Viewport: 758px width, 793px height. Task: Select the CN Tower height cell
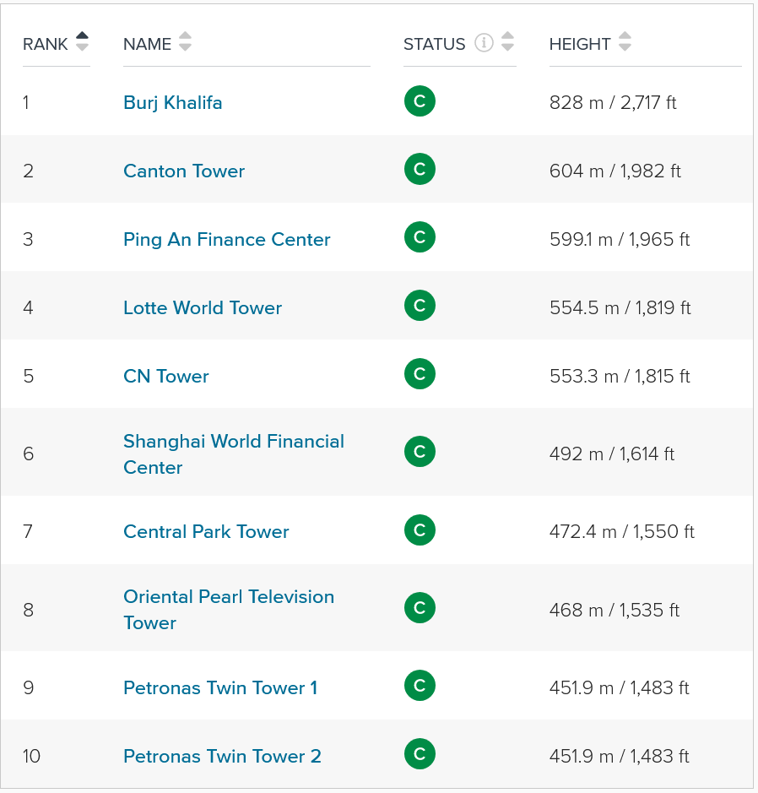(x=620, y=377)
